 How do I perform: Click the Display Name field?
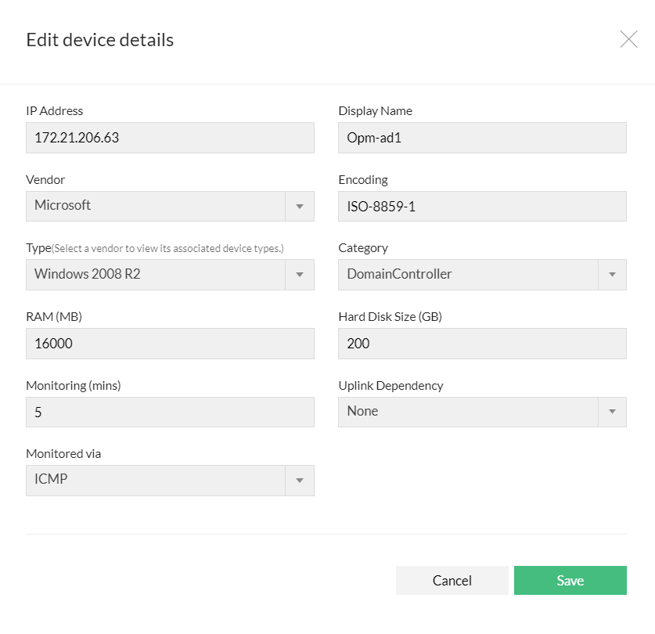pyautogui.click(x=482, y=138)
